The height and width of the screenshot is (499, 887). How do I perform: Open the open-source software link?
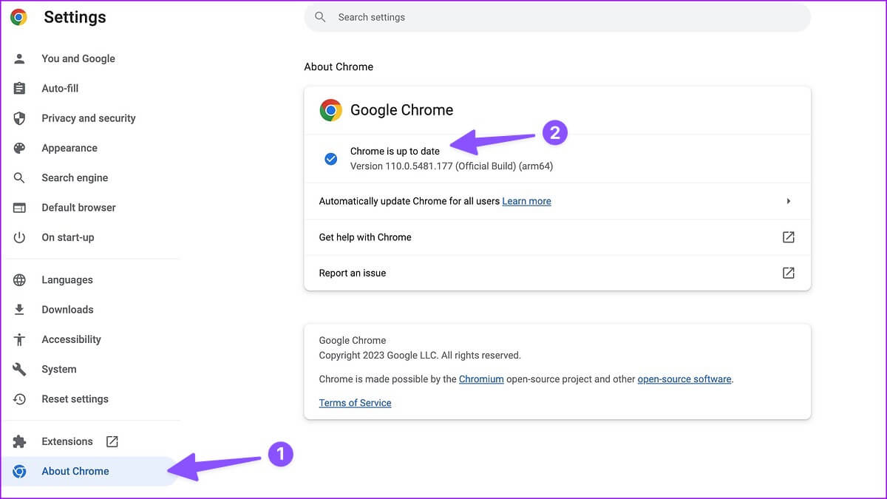tap(684, 379)
